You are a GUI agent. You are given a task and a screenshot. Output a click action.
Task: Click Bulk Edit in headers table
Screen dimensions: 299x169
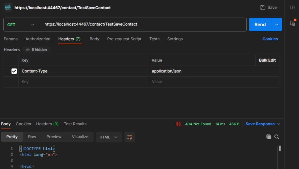tap(267, 60)
